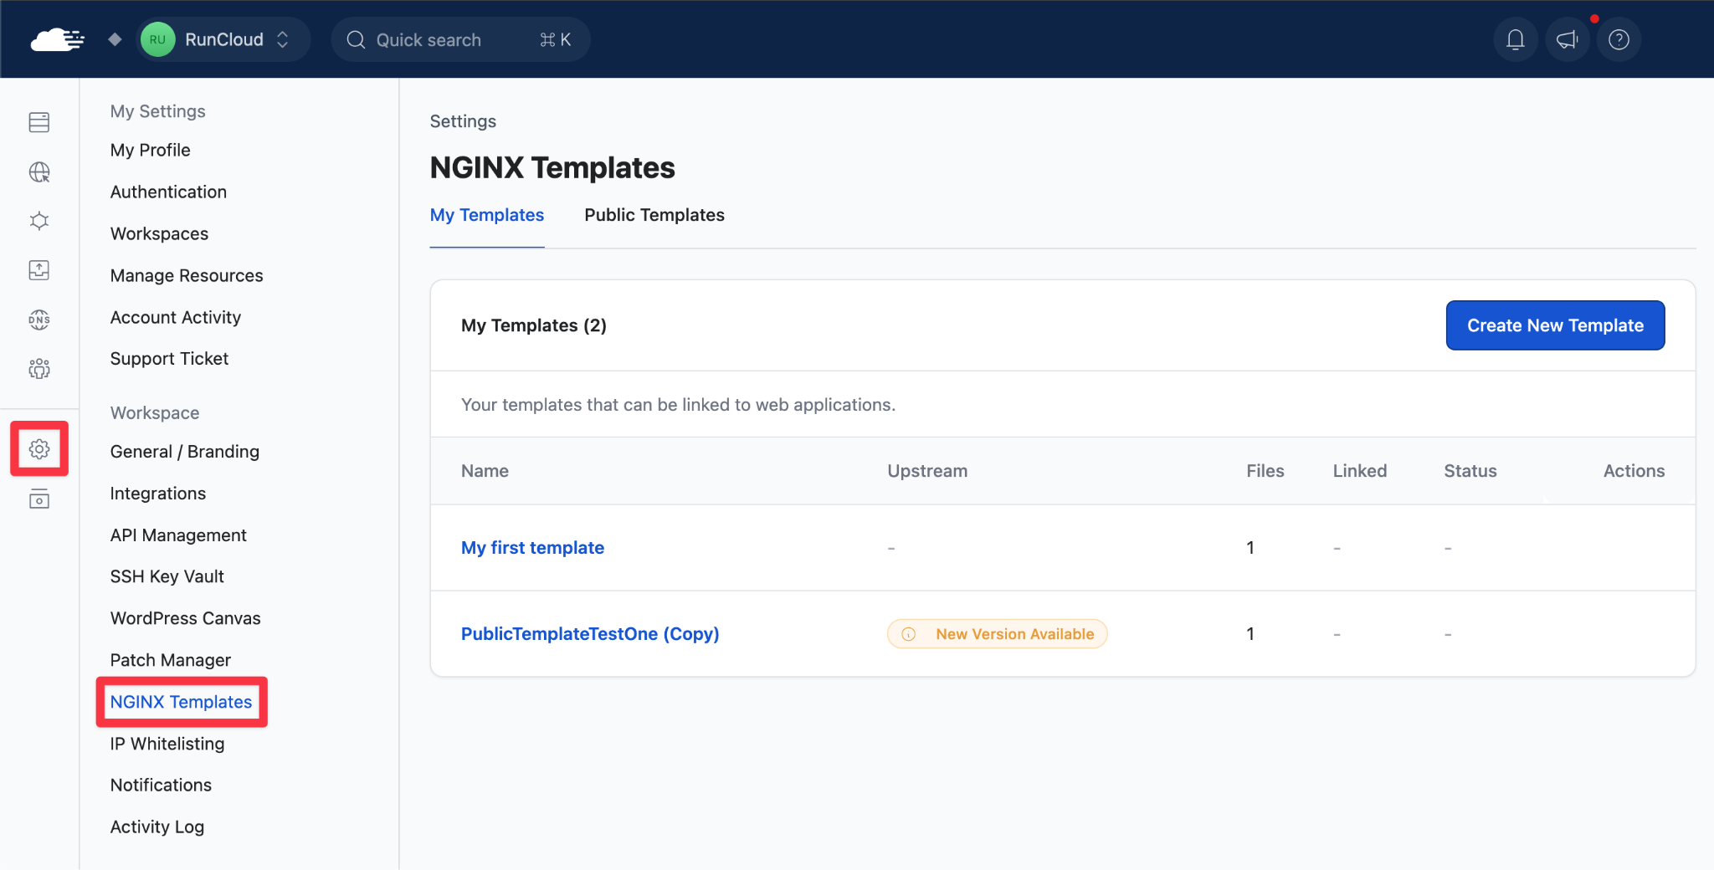This screenshot has height=870, width=1714.
Task: Open SSH Key Vault
Action: coord(167,576)
